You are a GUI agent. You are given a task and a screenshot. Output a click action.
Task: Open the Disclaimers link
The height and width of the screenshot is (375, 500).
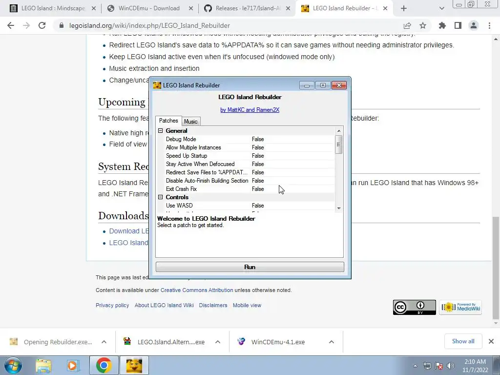pos(213,305)
